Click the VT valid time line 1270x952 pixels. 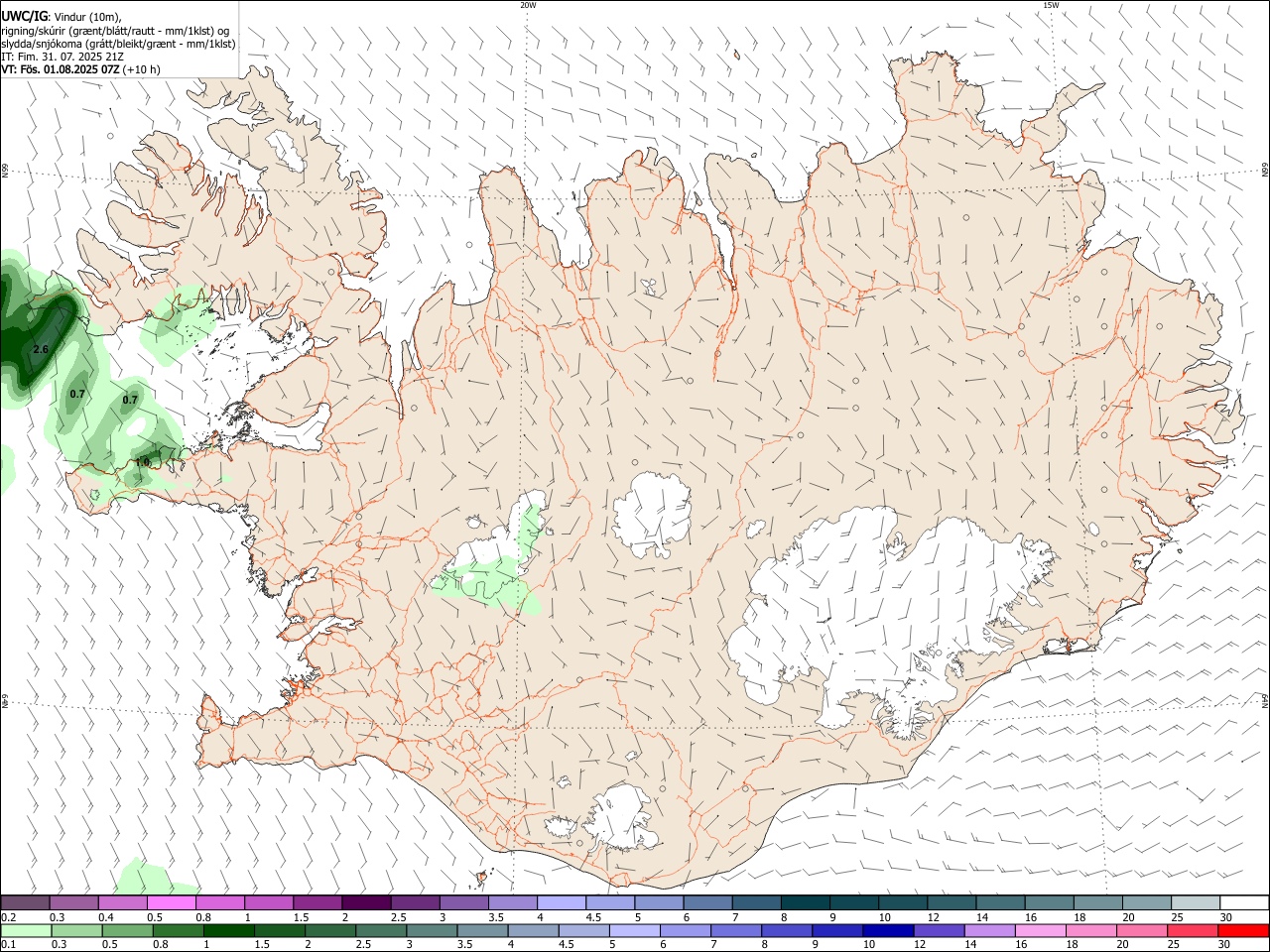click(80, 69)
